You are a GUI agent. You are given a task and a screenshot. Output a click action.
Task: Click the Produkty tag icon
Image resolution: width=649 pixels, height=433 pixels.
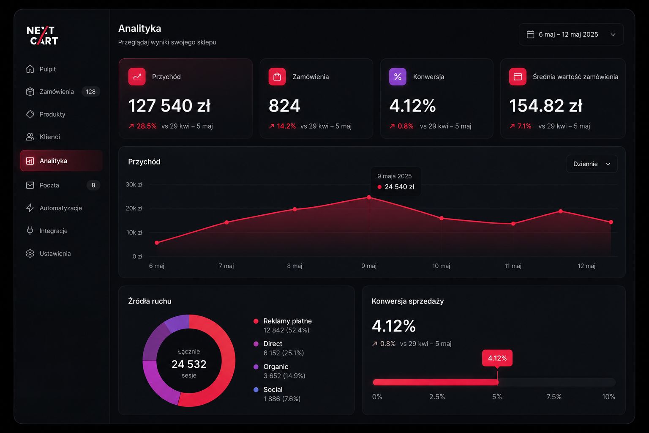(x=30, y=114)
